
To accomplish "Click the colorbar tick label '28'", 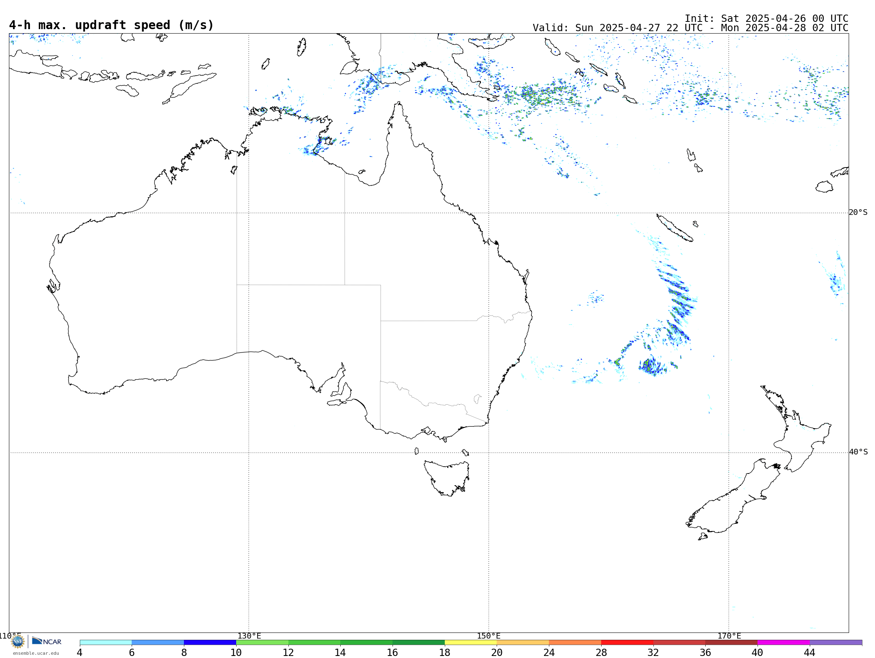I will click(601, 653).
